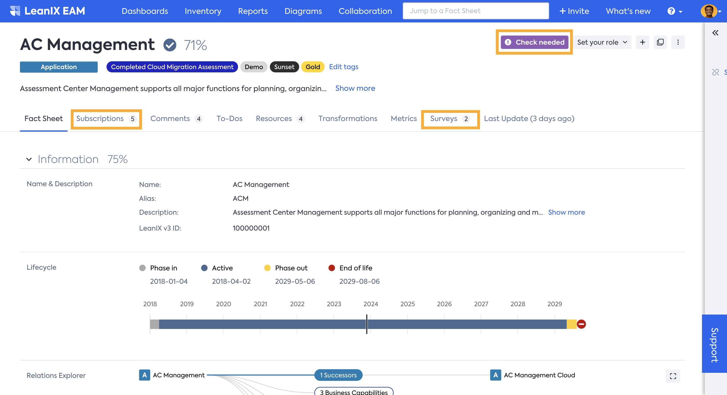This screenshot has height=395, width=727.
Task: Click the collapse sidebar arrow icon
Action: [x=715, y=33]
